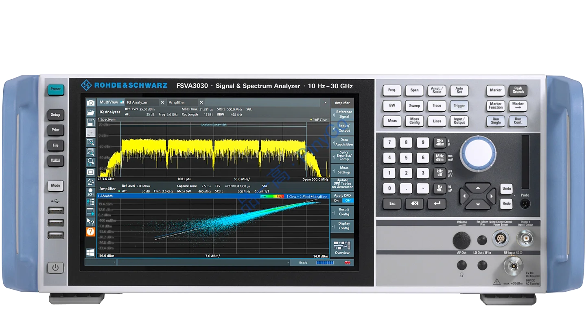Close the IQ Analyzer tab

click(x=162, y=102)
